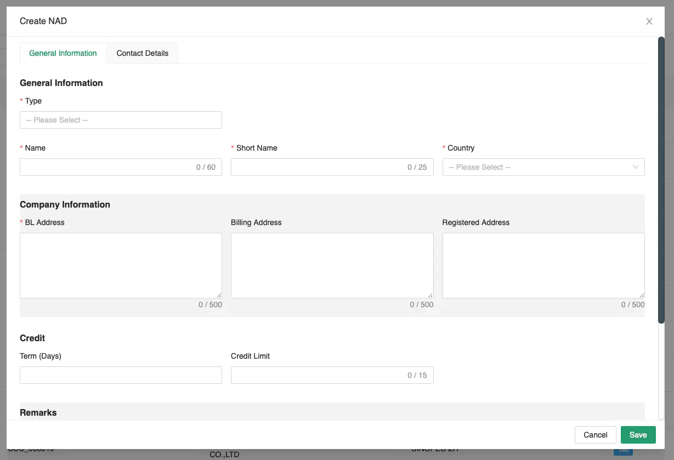Grab the BL Address resize handle

point(219,295)
